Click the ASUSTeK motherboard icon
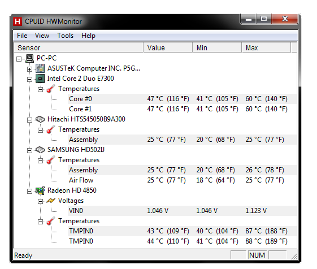Image resolution: width=317 pixels, height=269 pixels. click(x=40, y=68)
